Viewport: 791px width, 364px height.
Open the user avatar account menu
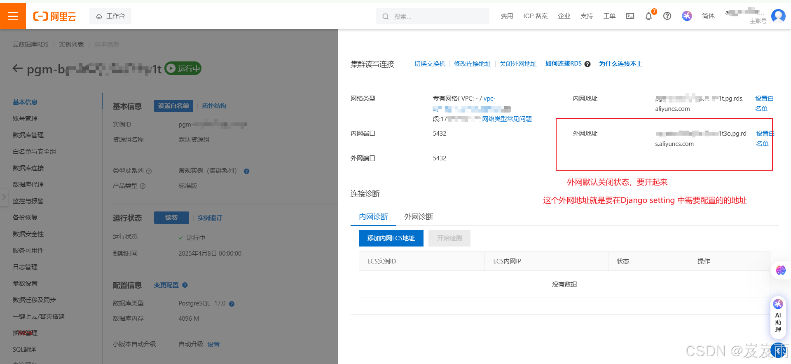click(778, 16)
